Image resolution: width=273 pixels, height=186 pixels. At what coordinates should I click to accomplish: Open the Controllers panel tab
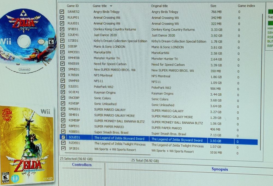click(x=82, y=165)
